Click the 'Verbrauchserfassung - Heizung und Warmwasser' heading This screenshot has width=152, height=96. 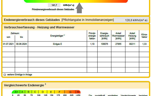(x=39, y=27)
